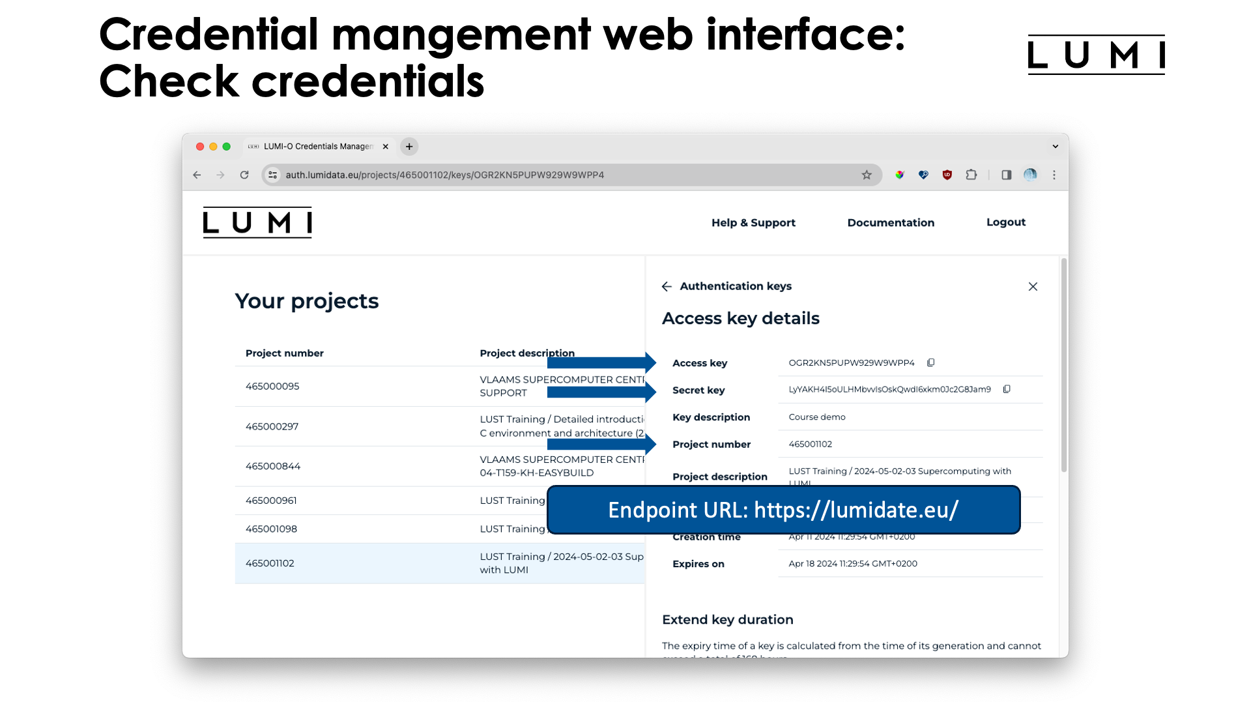1251x704 pixels.
Task: Select project 465001102 from the list
Action: pyautogui.click(x=270, y=563)
